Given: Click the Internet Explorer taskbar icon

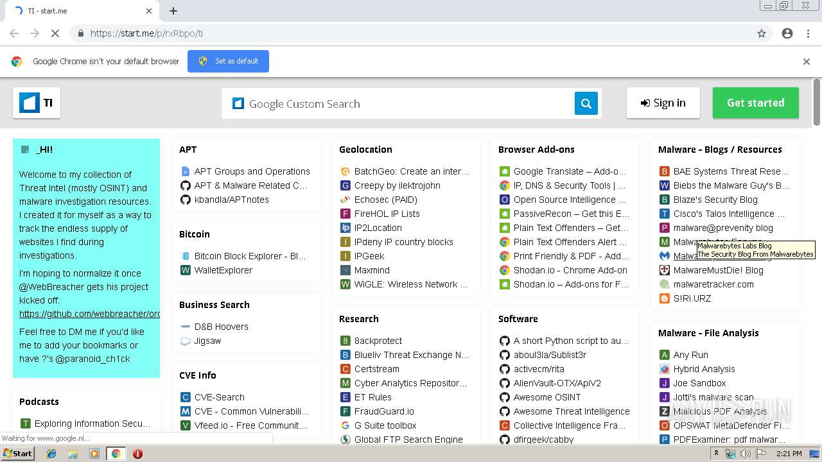Looking at the screenshot, I should click(x=51, y=454).
